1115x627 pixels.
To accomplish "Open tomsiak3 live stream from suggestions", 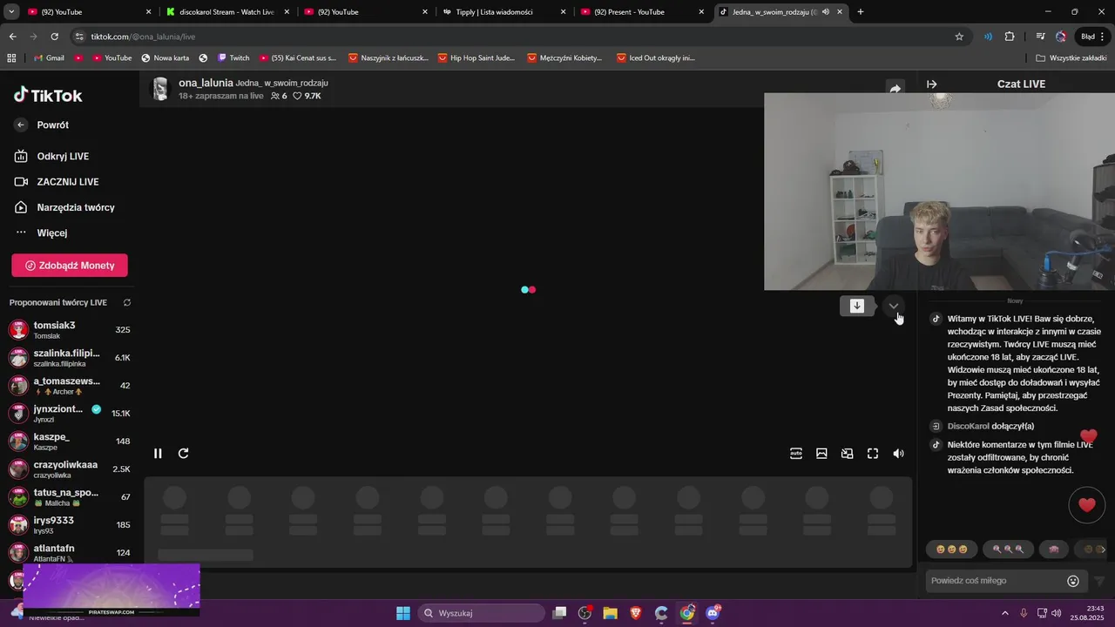I will (70, 330).
